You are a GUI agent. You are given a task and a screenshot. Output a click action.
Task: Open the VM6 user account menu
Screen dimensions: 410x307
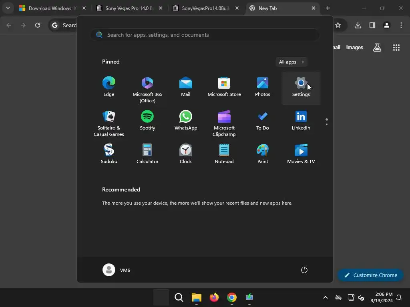[x=117, y=270]
